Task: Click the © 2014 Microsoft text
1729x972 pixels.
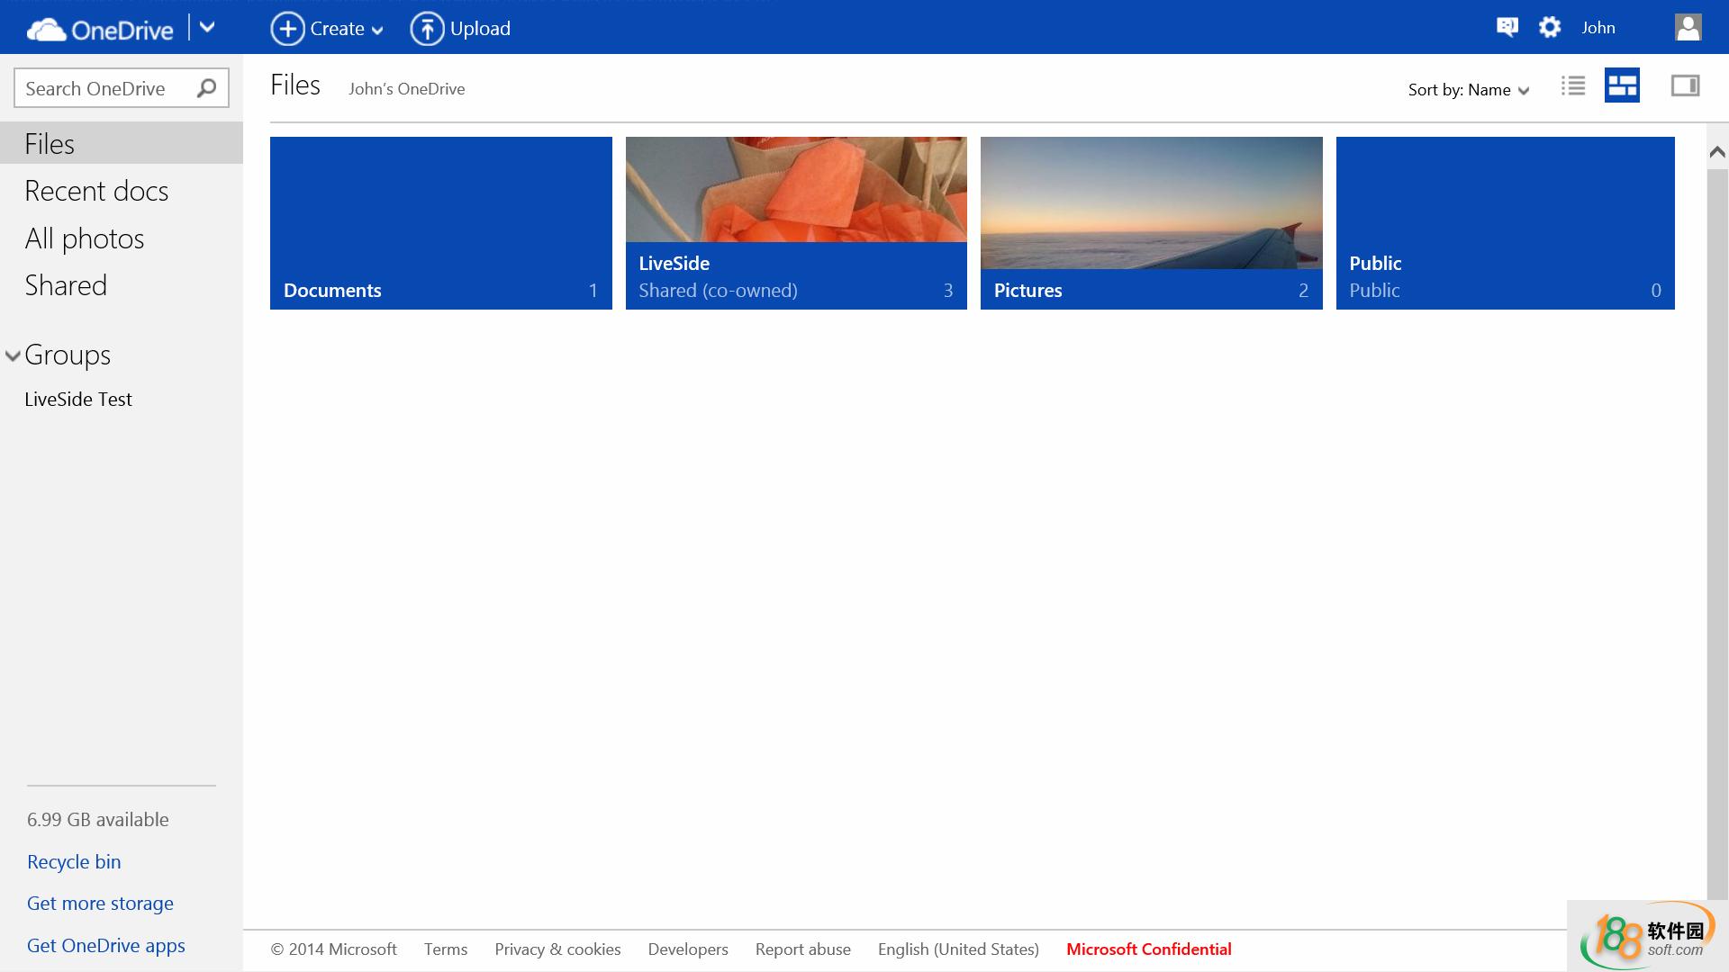Action: click(333, 949)
